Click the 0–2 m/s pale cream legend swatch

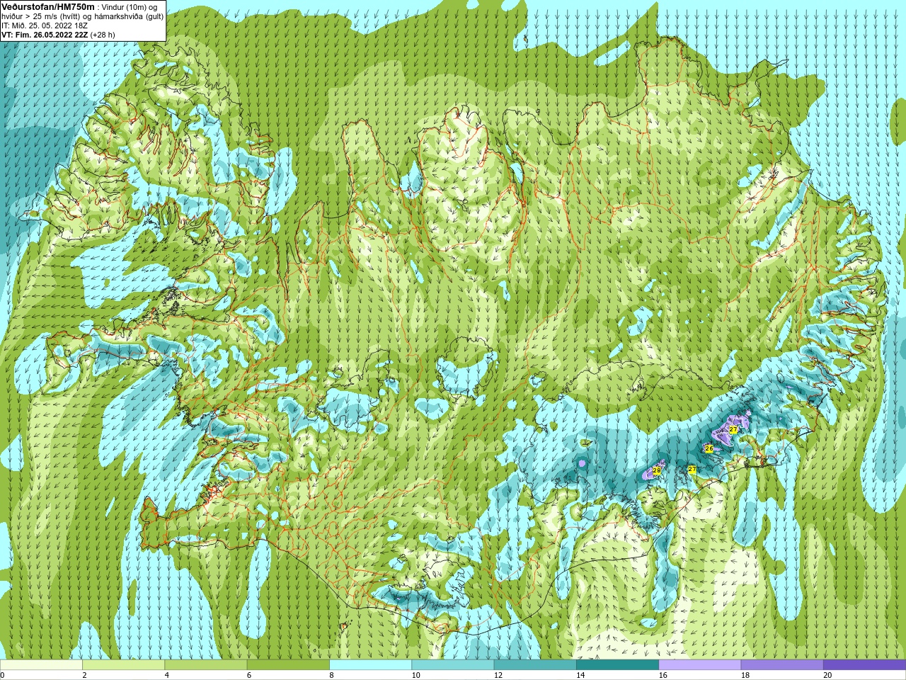[x=41, y=665]
